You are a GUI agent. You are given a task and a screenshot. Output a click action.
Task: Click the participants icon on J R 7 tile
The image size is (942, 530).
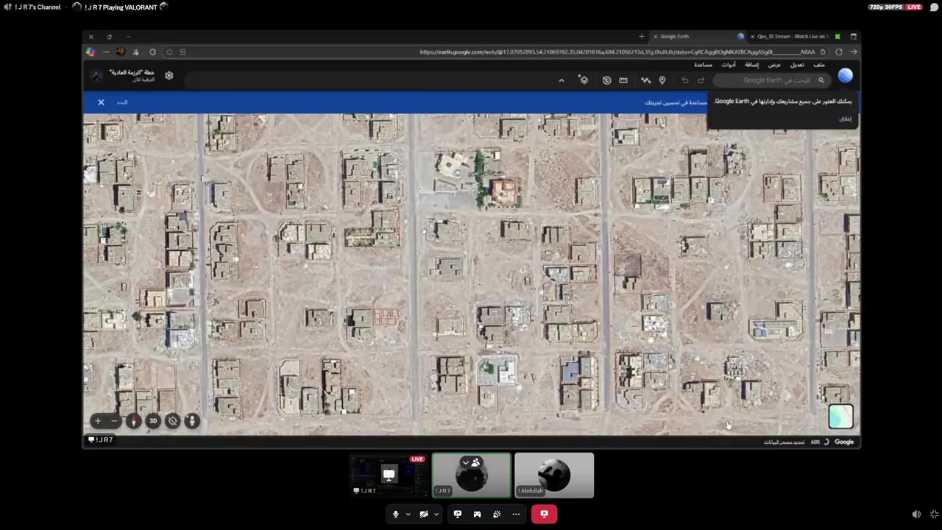coord(475,462)
